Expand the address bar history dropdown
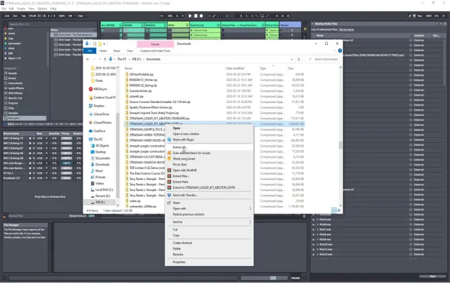Viewport: 450px width, 283px height. (292, 59)
